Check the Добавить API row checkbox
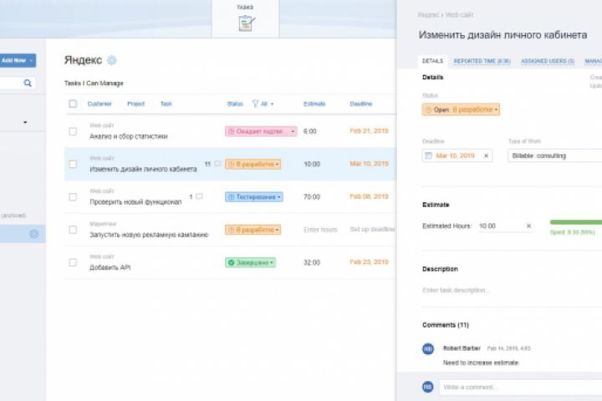This screenshot has width=602, height=401. coord(73,262)
